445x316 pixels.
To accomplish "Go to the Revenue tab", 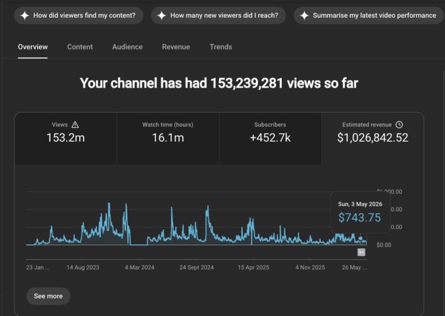I will click(x=176, y=47).
